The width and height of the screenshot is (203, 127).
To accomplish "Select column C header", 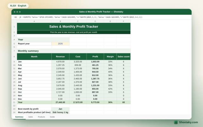I will coord(78,21).
